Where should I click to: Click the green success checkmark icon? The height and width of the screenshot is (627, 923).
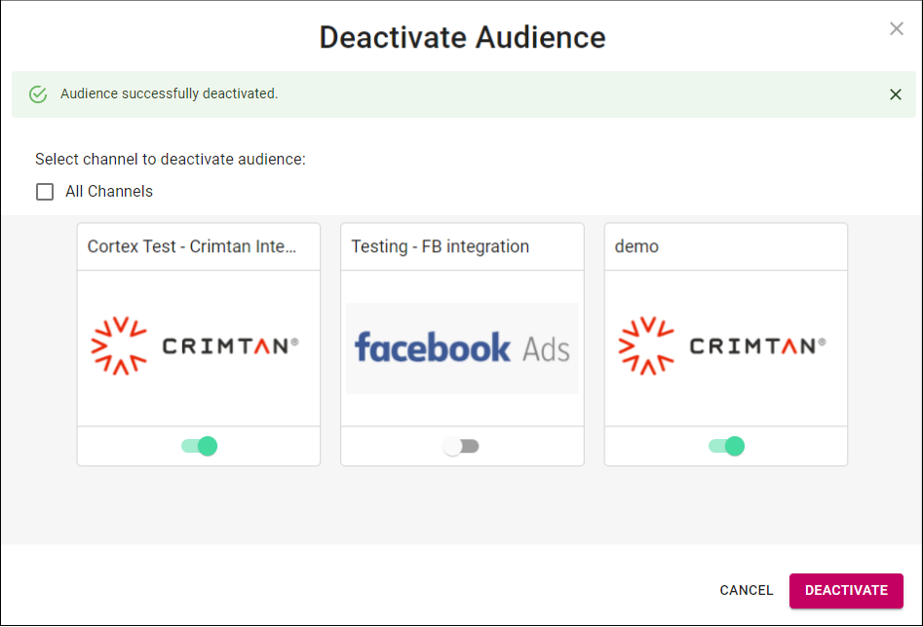(x=38, y=94)
